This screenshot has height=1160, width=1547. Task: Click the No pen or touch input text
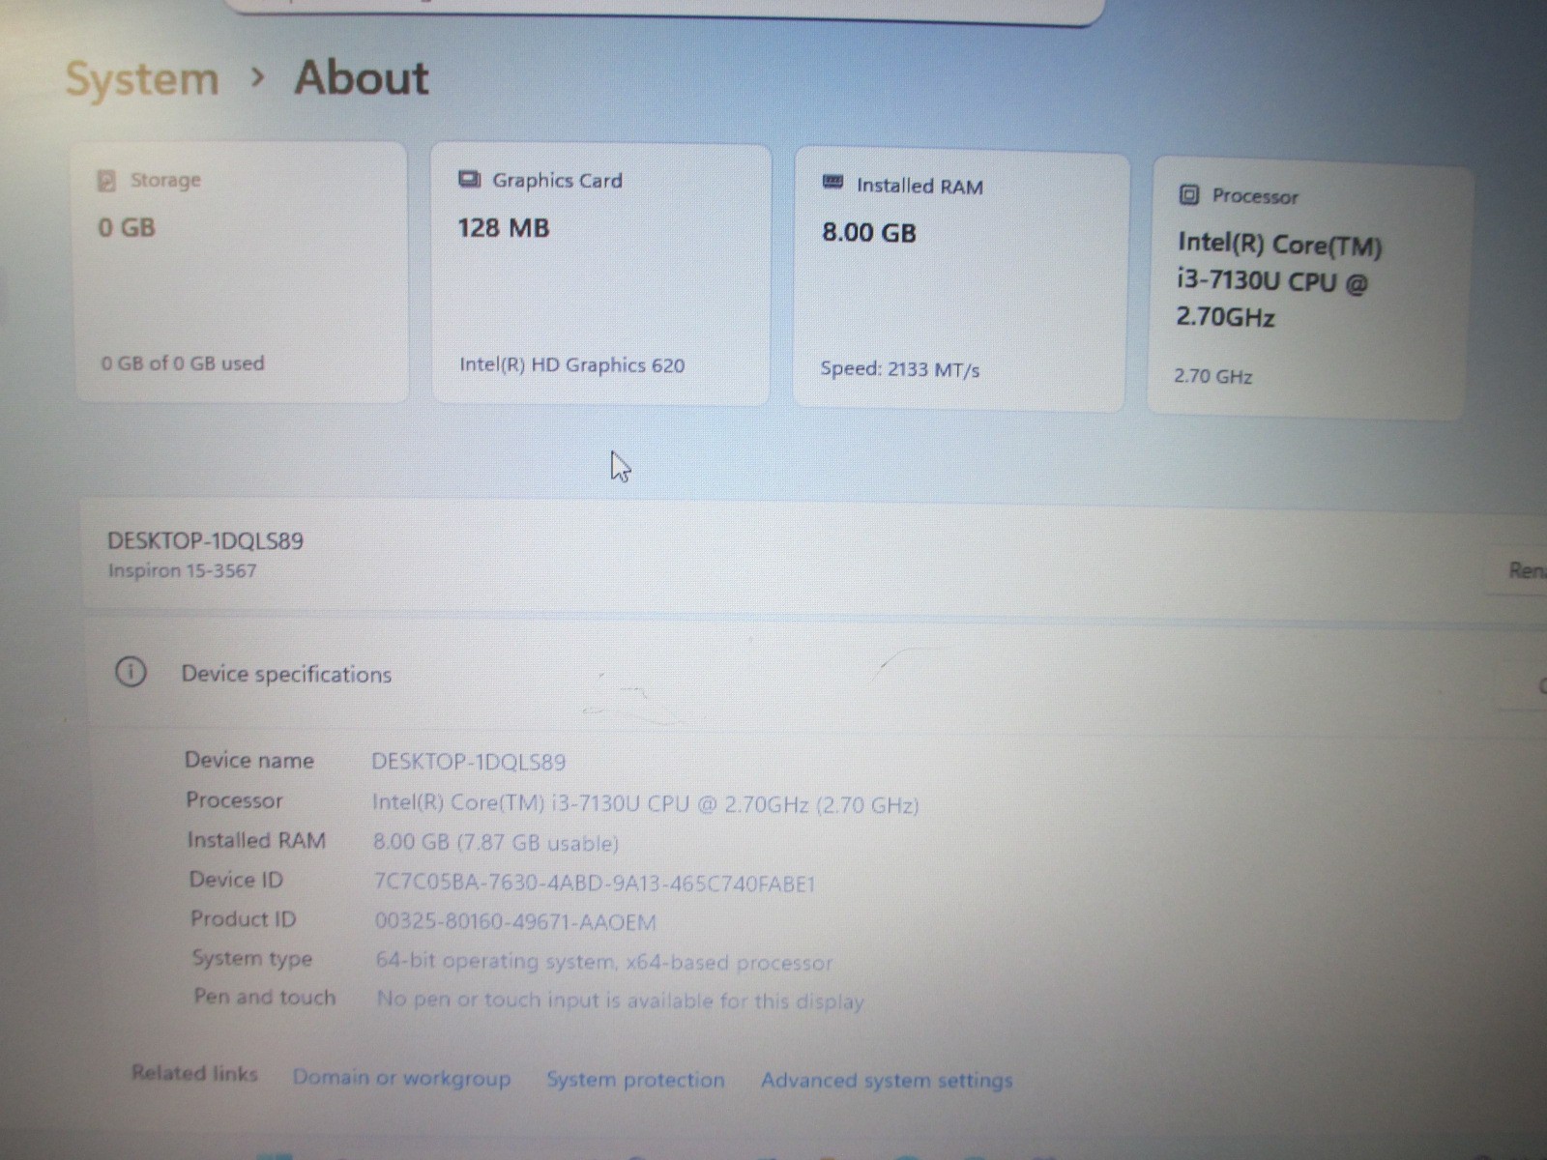click(x=620, y=1000)
